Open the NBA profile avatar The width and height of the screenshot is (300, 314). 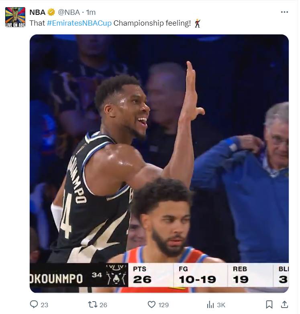point(15,17)
